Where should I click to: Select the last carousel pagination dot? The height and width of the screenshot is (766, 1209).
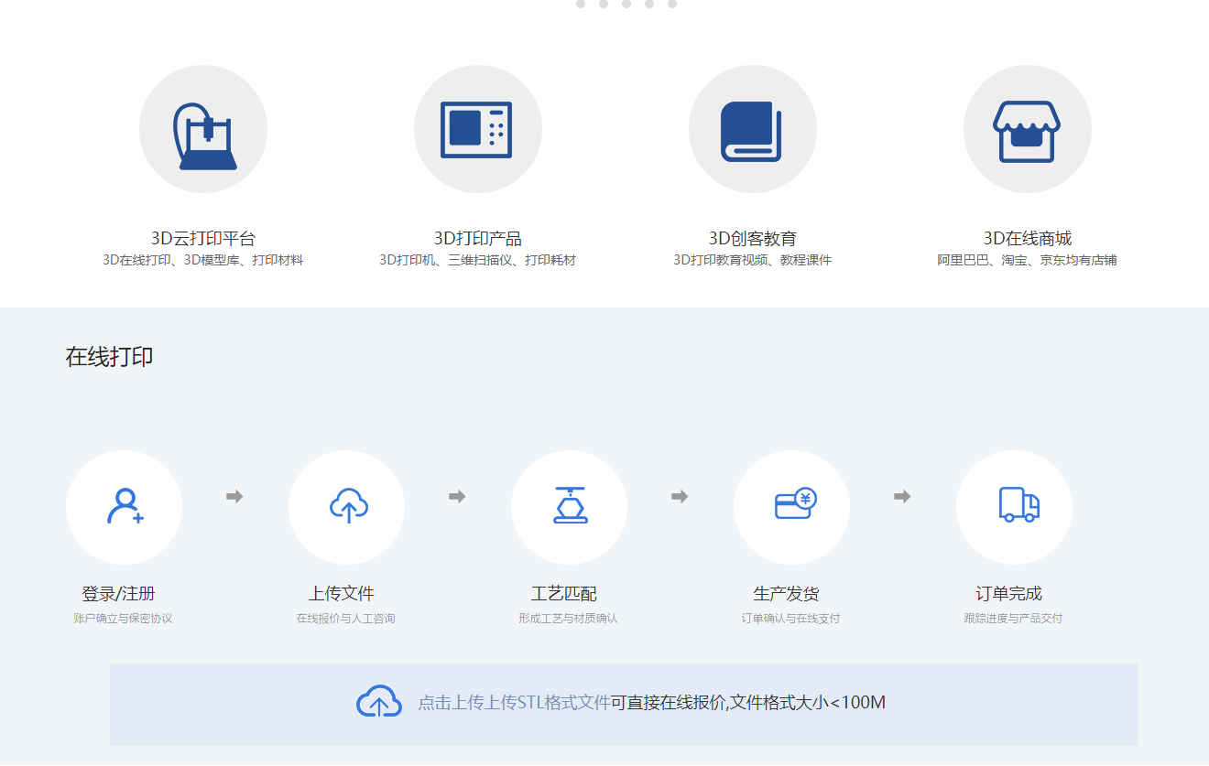tap(672, 4)
